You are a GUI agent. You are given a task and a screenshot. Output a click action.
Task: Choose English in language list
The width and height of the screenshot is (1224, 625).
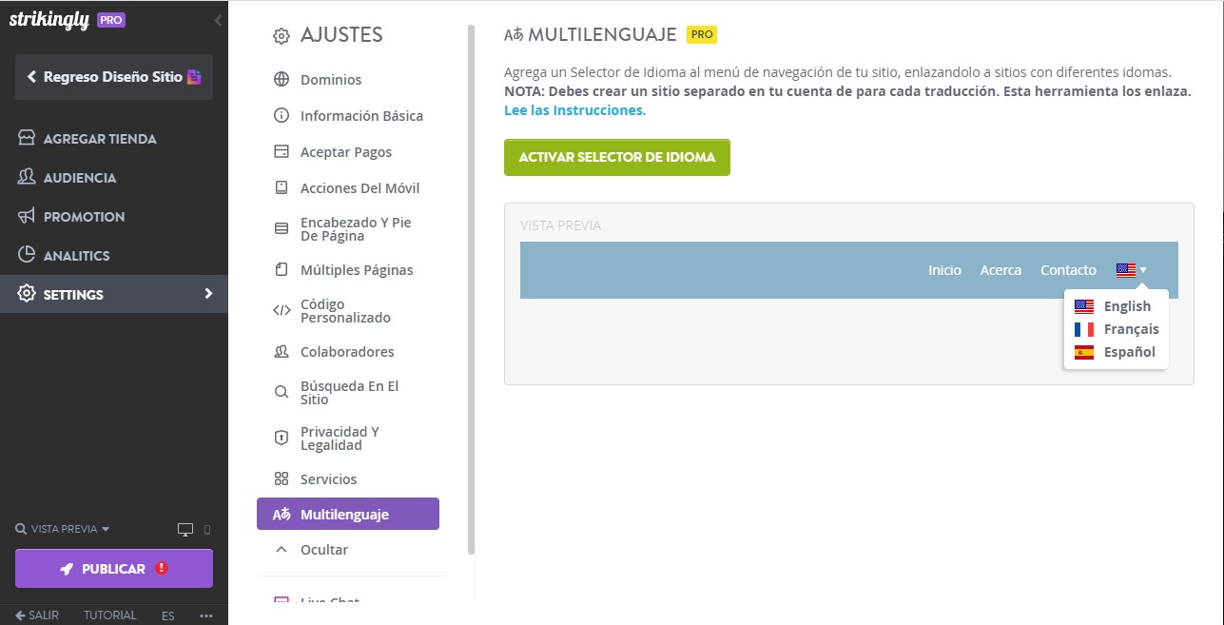click(1116, 306)
